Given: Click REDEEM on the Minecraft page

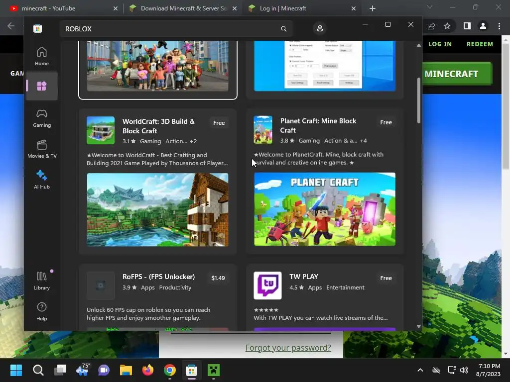Looking at the screenshot, I should pos(480,44).
